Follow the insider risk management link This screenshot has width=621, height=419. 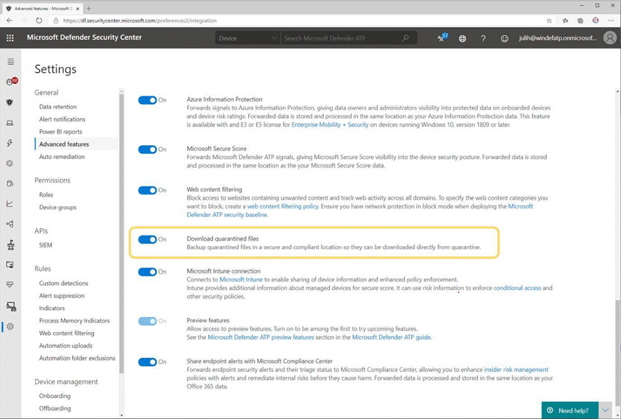tap(516, 369)
